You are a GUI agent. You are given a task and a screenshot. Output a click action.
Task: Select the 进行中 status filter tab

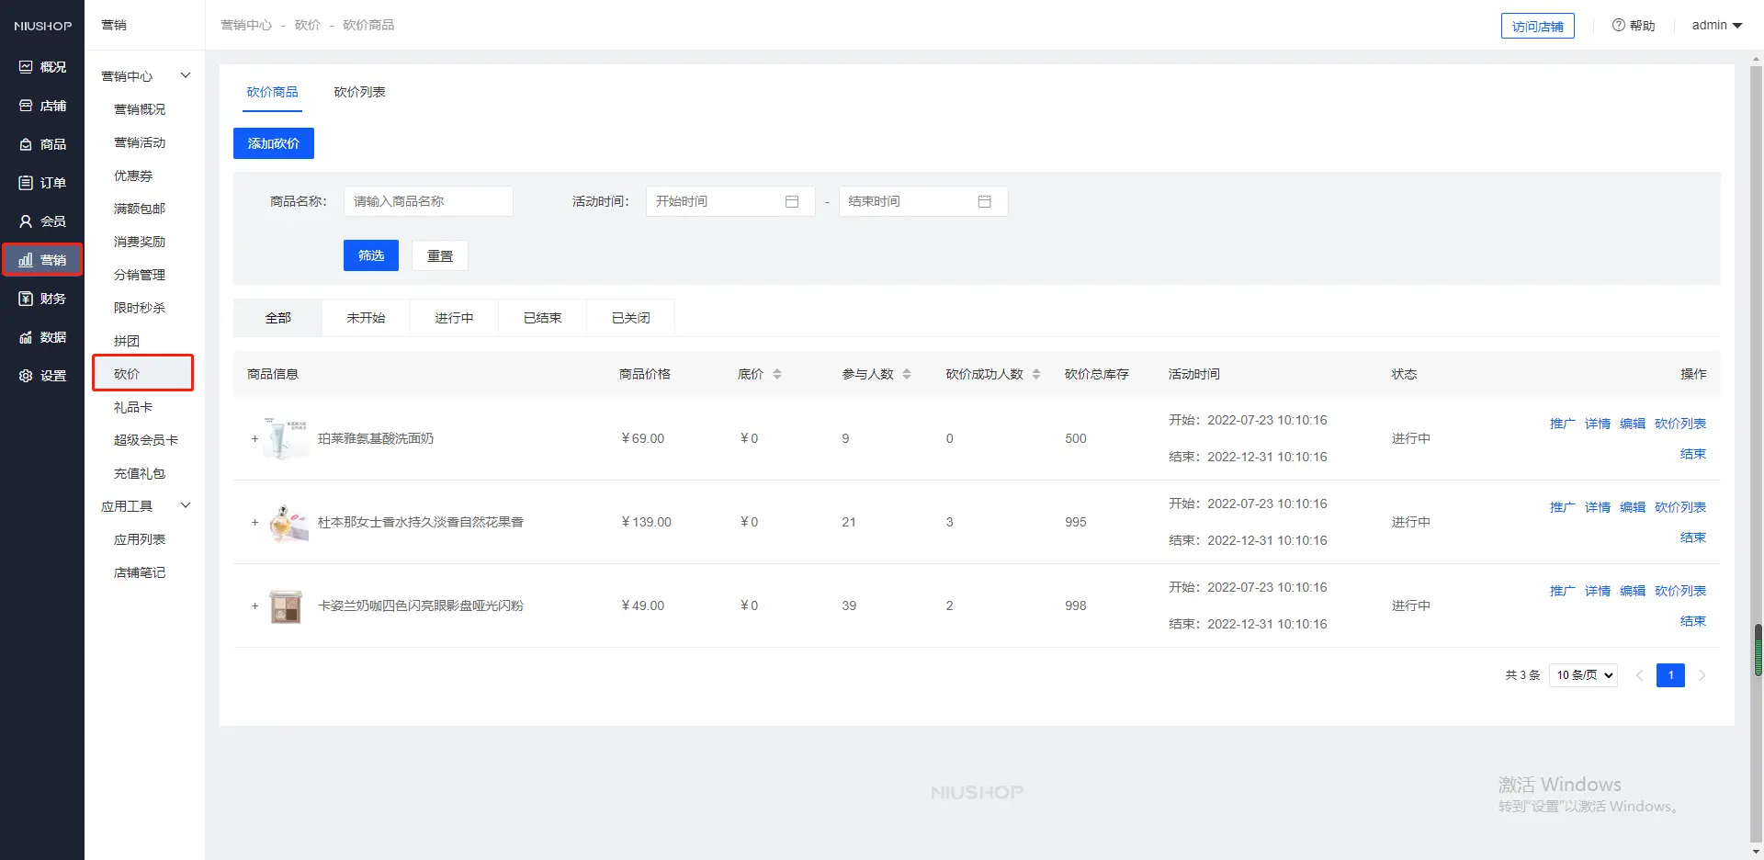pyautogui.click(x=454, y=318)
